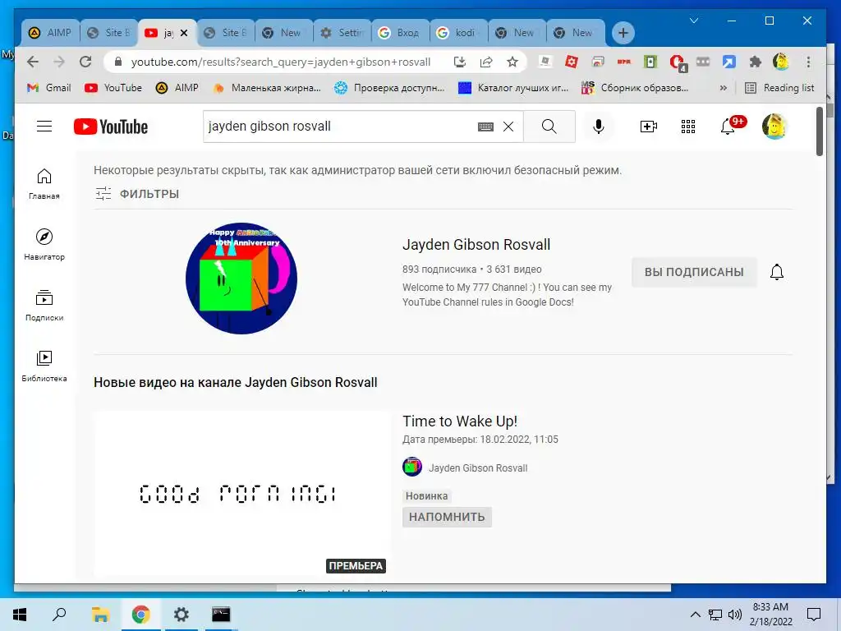The image size is (841, 631).
Task: Open the command prompt taskbar icon
Action: [x=221, y=615]
